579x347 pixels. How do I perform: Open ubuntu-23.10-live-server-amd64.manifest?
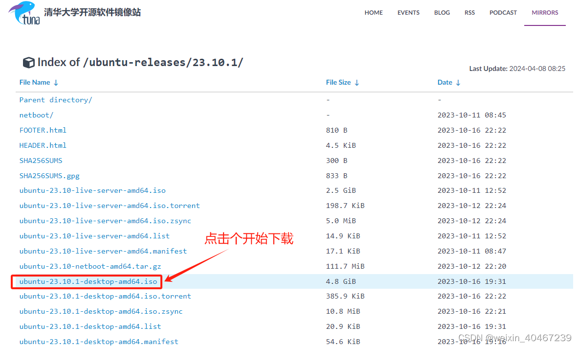point(103,251)
